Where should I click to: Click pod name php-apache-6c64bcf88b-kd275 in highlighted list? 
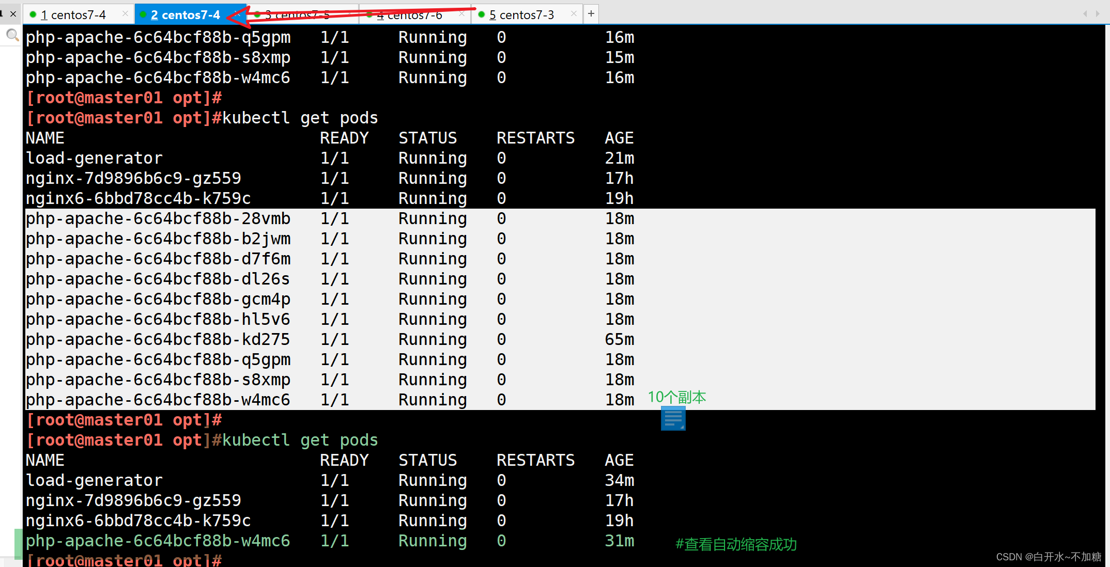click(x=158, y=339)
